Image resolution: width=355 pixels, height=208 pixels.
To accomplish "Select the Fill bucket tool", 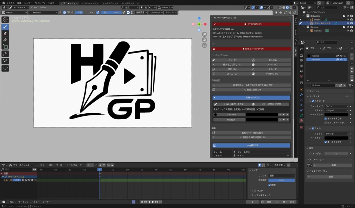I will [x=5, y=40].
